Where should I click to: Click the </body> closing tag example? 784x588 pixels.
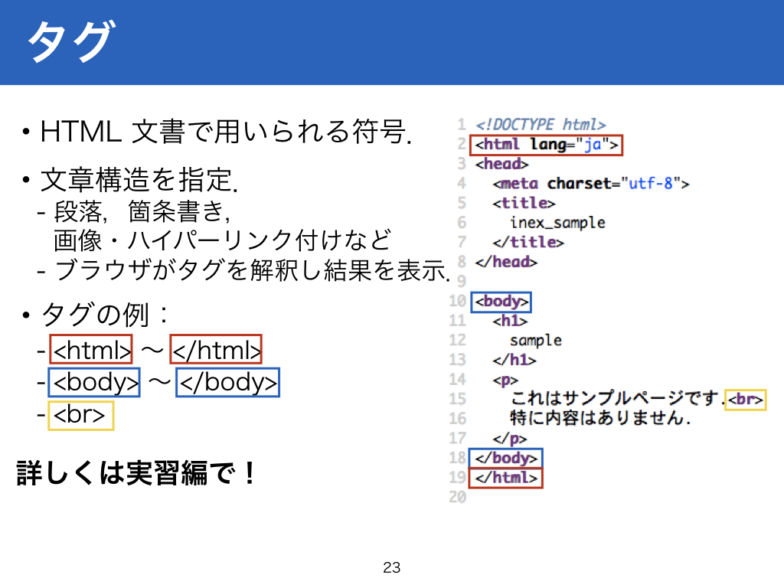[x=227, y=383]
